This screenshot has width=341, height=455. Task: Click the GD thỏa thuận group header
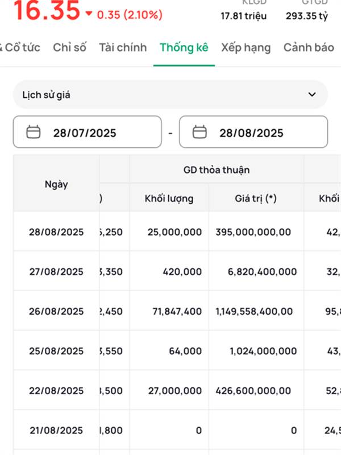pyautogui.click(x=217, y=169)
